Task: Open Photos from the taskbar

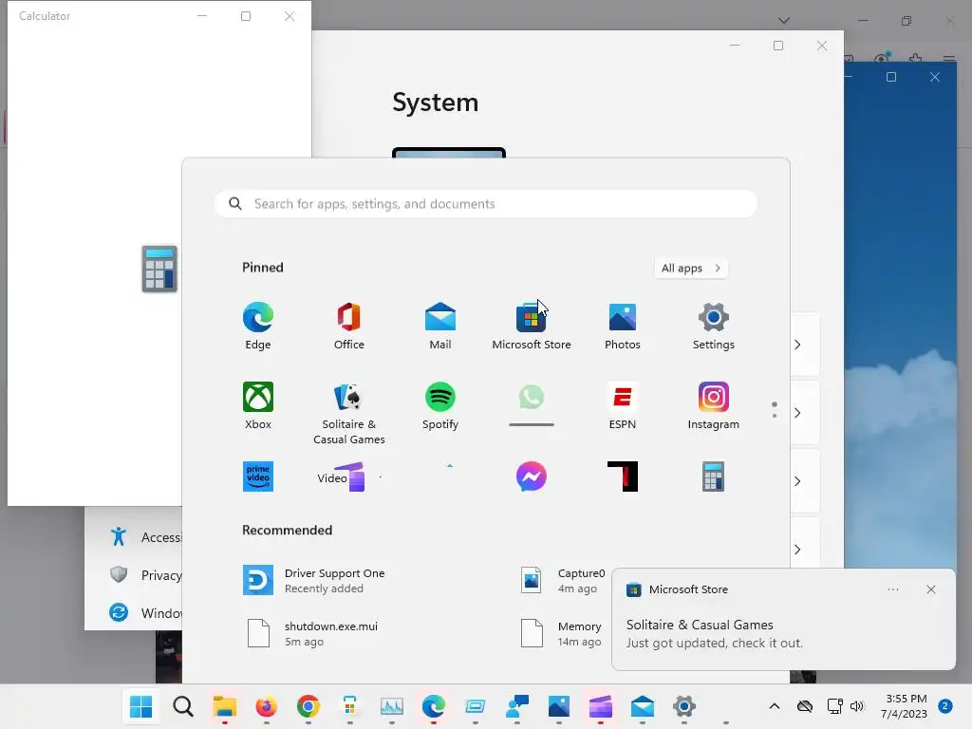Action: tap(559, 706)
